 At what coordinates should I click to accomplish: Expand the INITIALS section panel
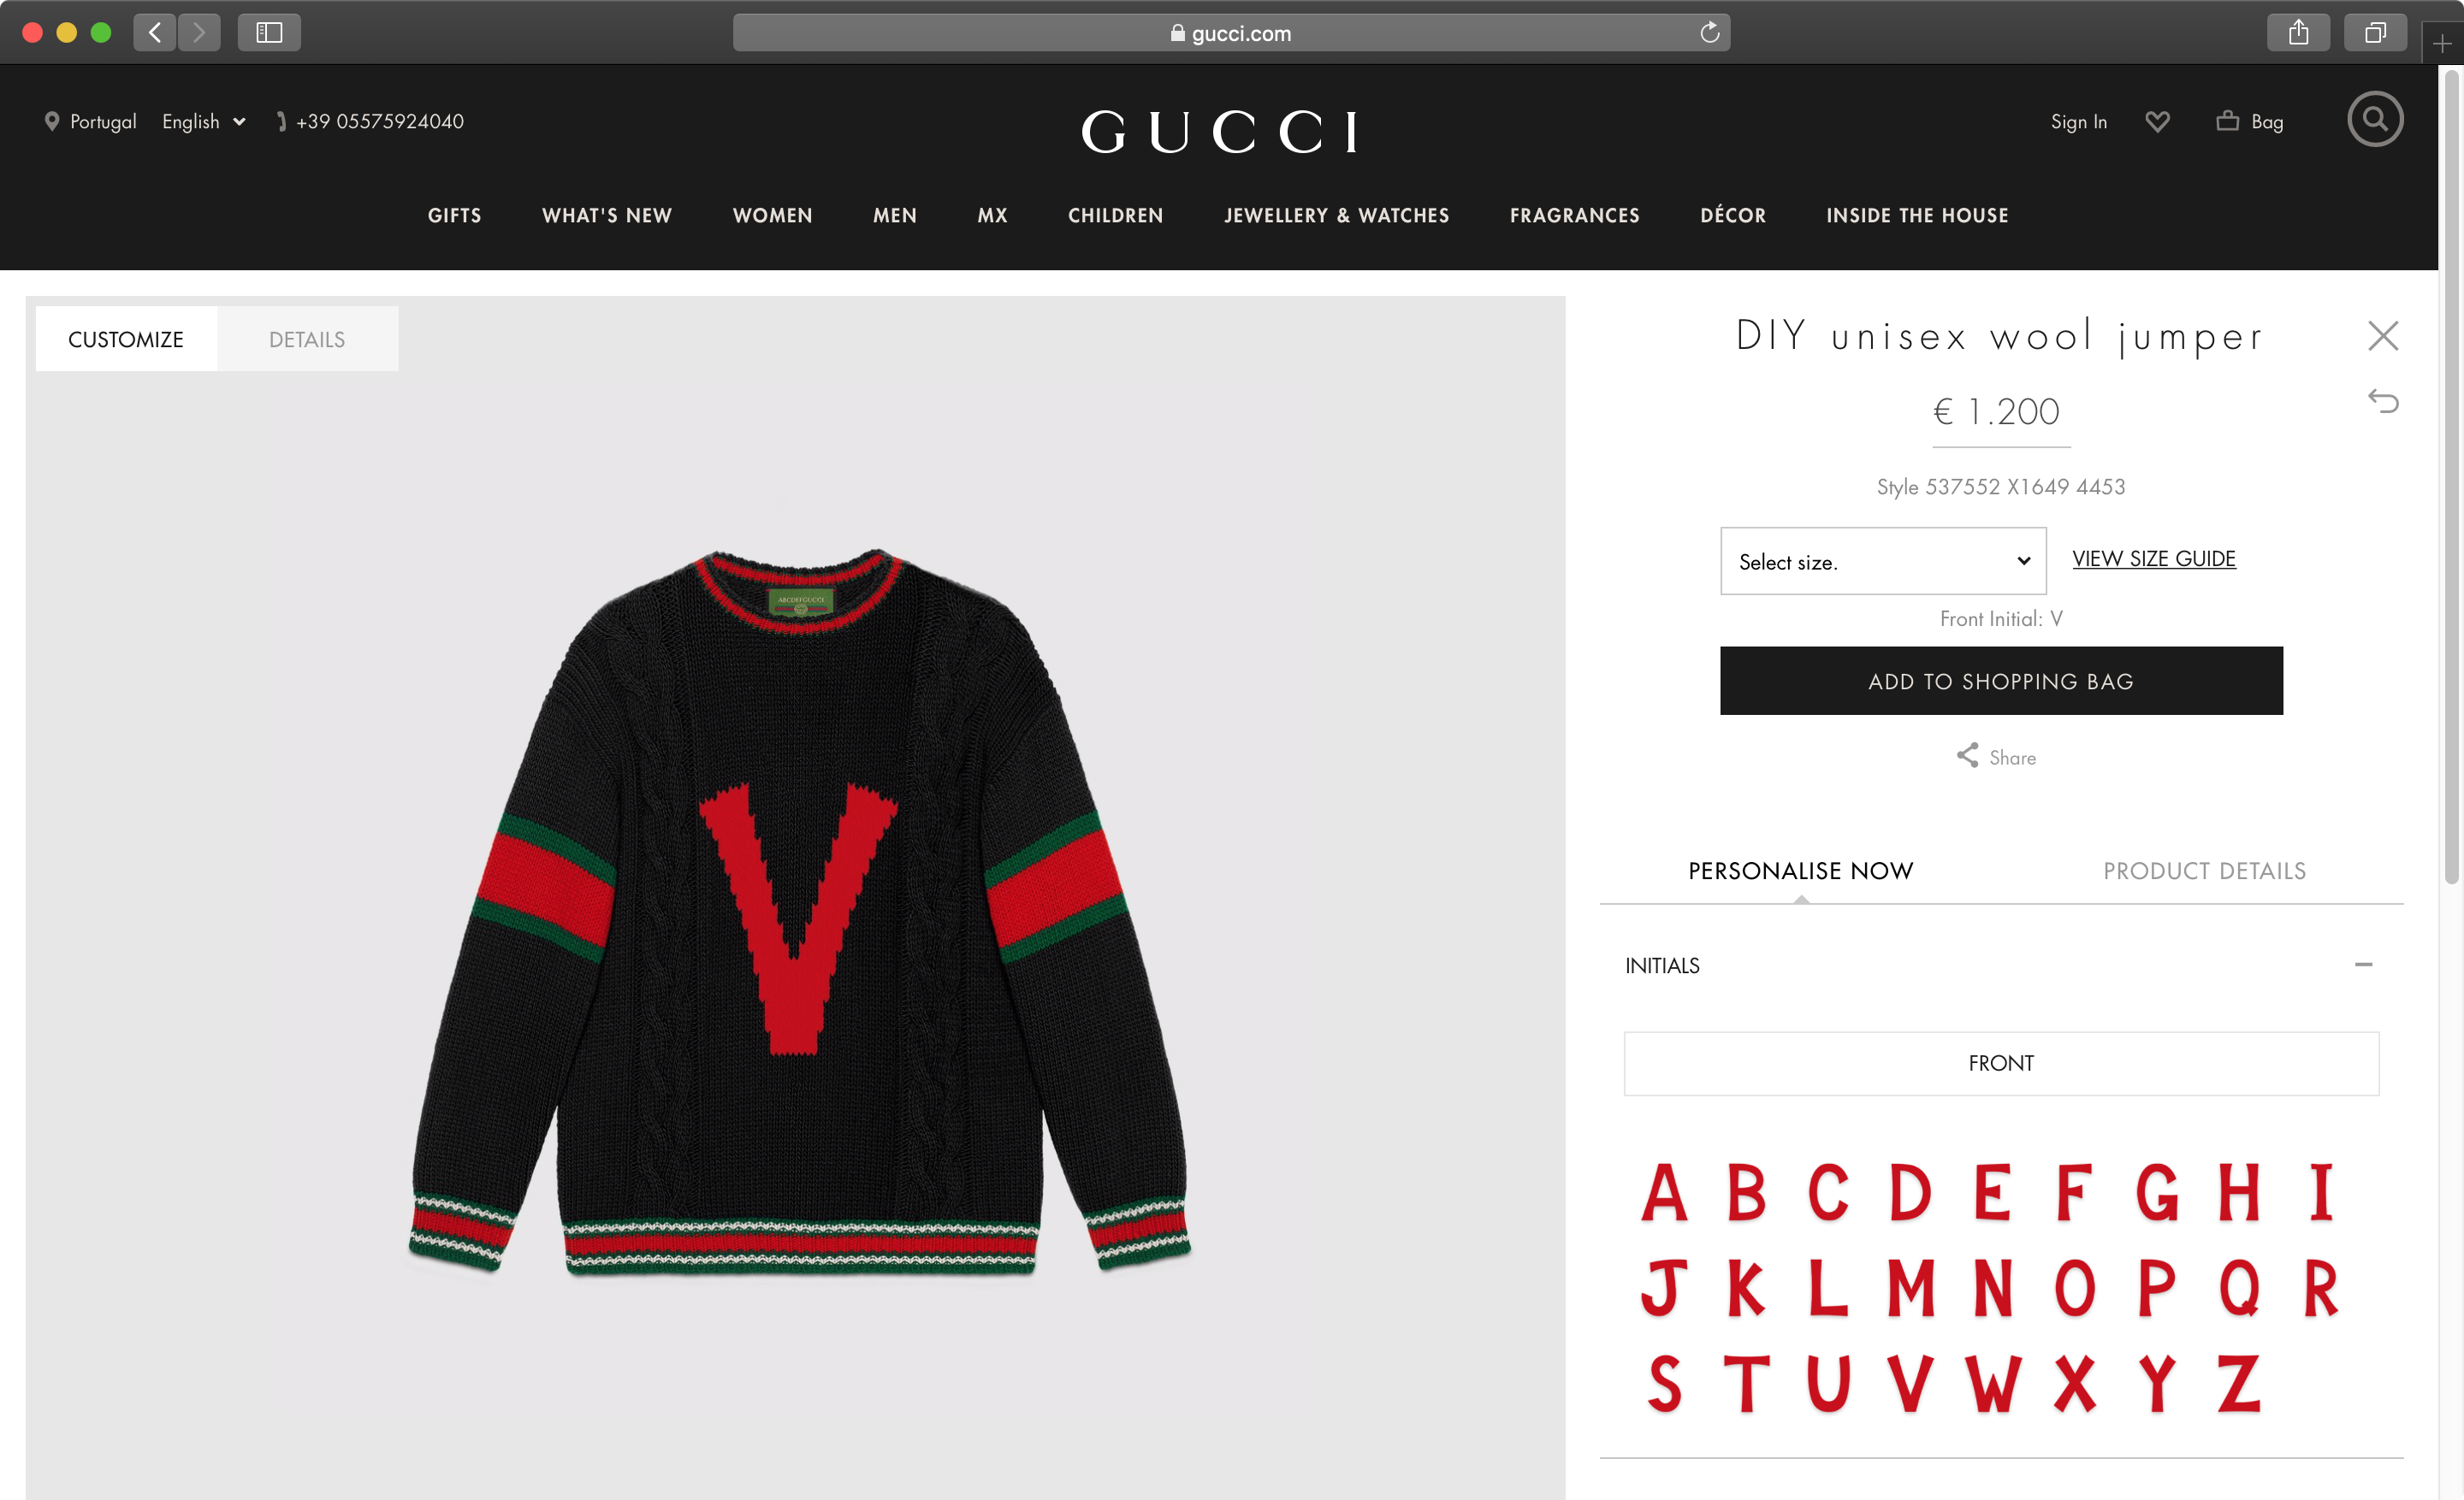tap(2366, 964)
